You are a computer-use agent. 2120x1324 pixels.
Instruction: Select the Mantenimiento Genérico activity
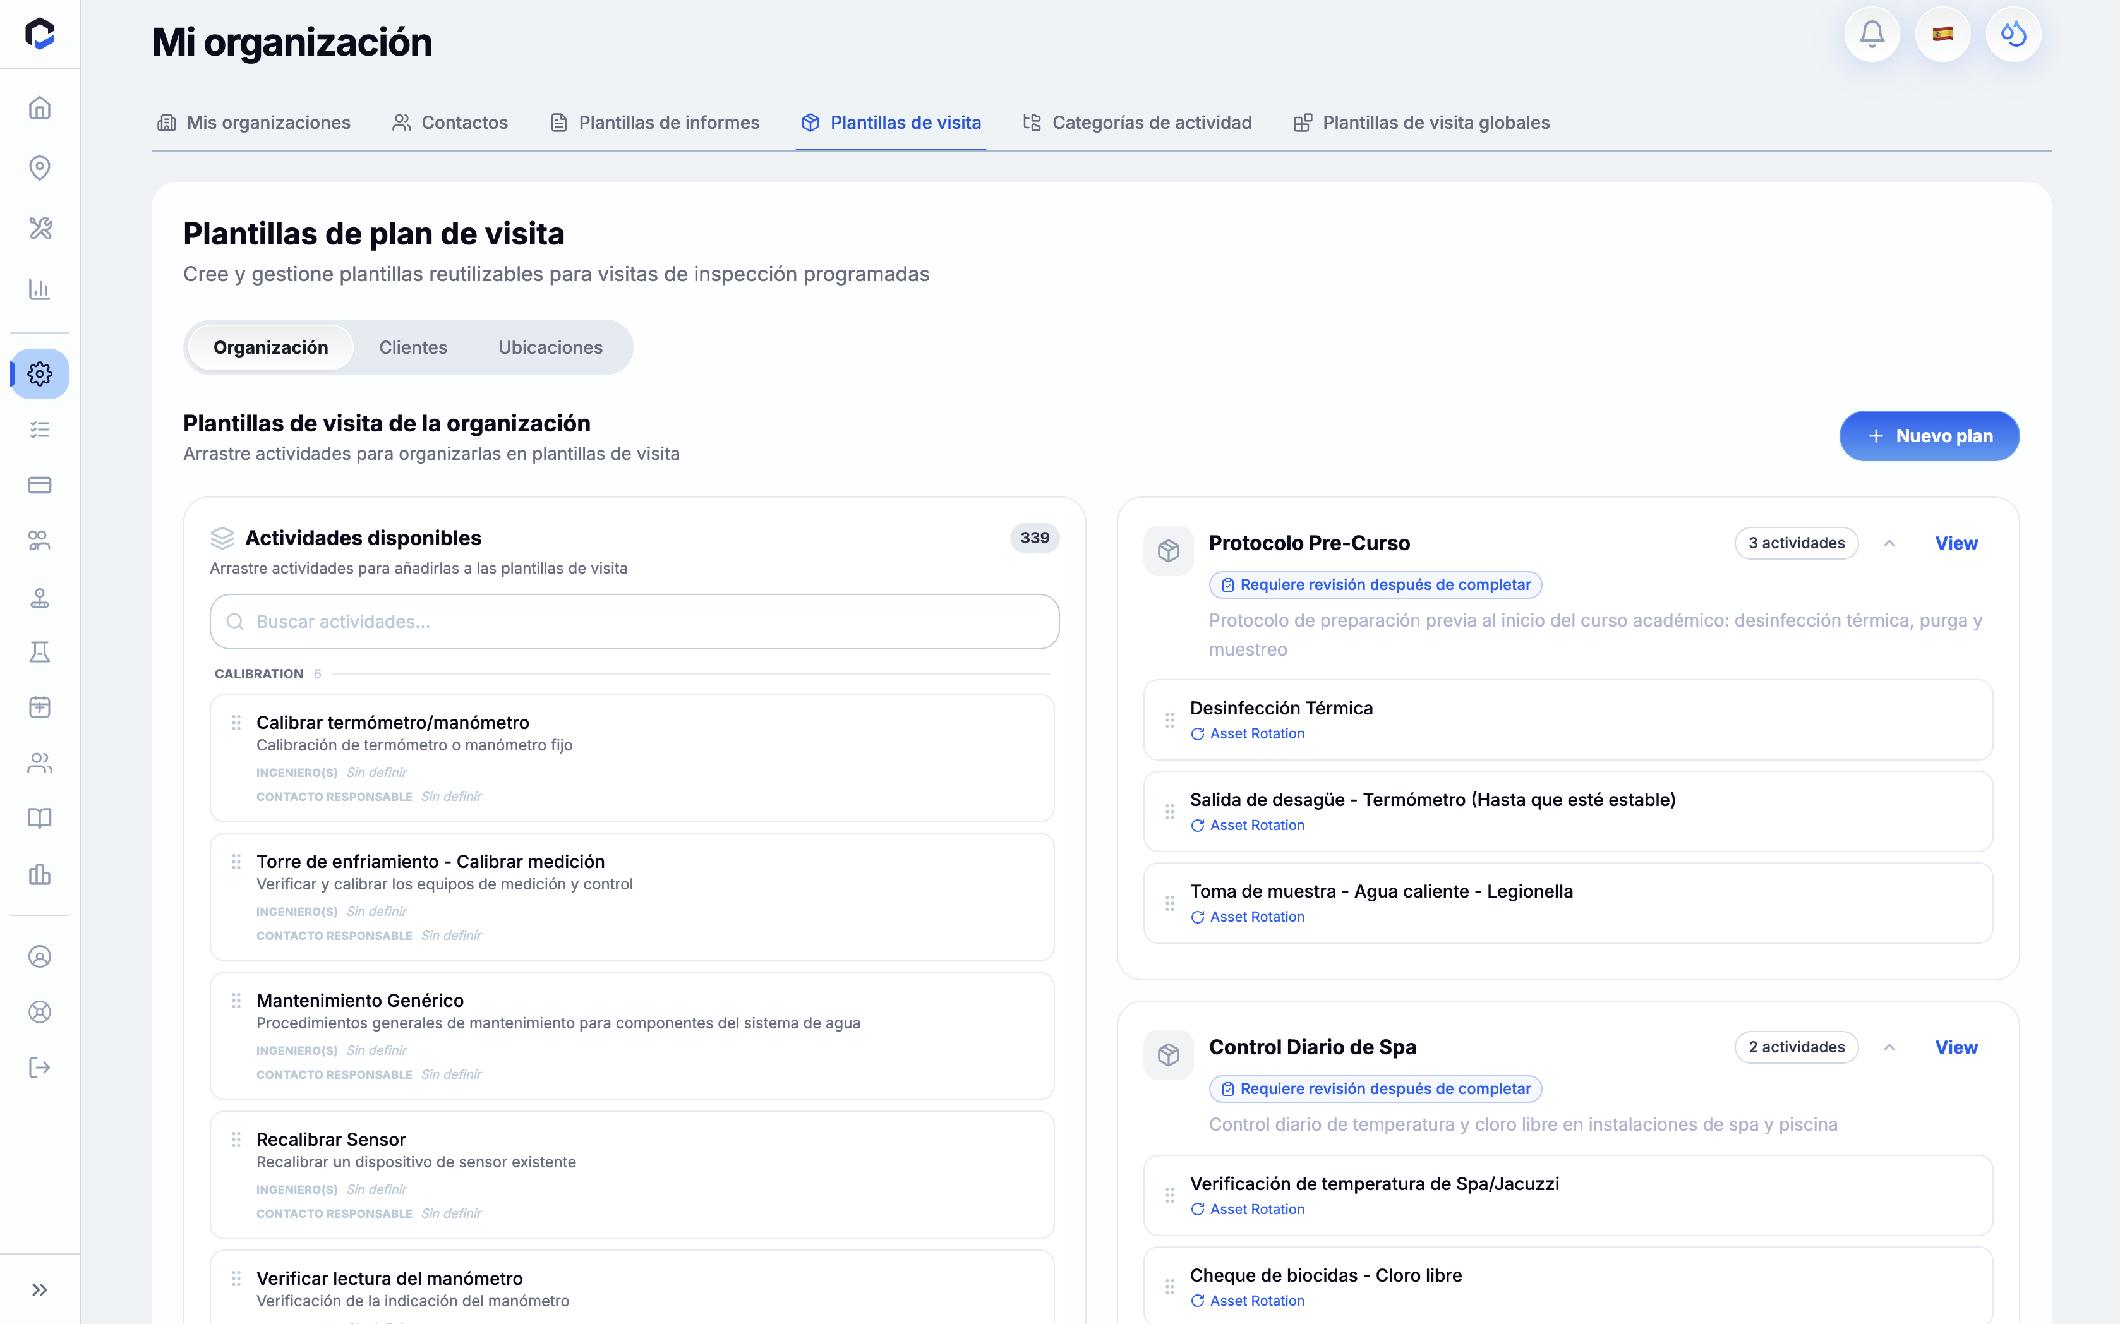pos(632,1036)
